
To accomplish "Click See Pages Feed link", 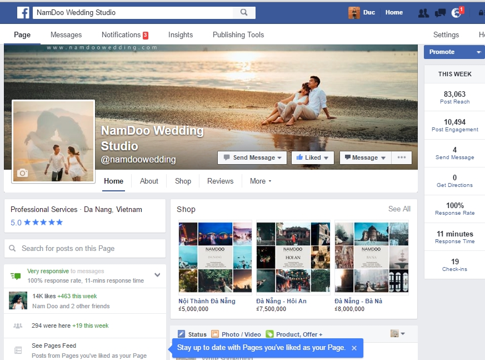I will pyautogui.click(x=54, y=346).
